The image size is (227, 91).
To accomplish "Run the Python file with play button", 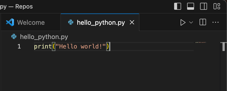I will [x=183, y=22].
